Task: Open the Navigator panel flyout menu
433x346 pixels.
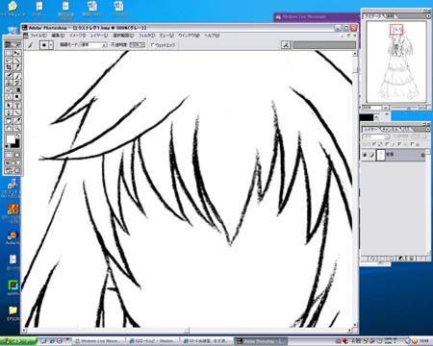Action: 429,16
